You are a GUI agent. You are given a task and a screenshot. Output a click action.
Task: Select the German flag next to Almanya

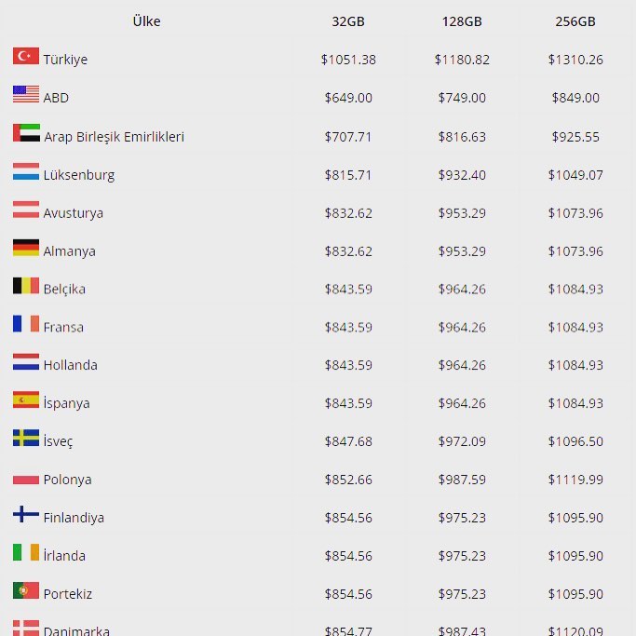26,248
